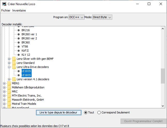This screenshot has width=167, height=128.
Task: Minimize the Créer Nouvelle Loco window
Action: coord(137,4)
